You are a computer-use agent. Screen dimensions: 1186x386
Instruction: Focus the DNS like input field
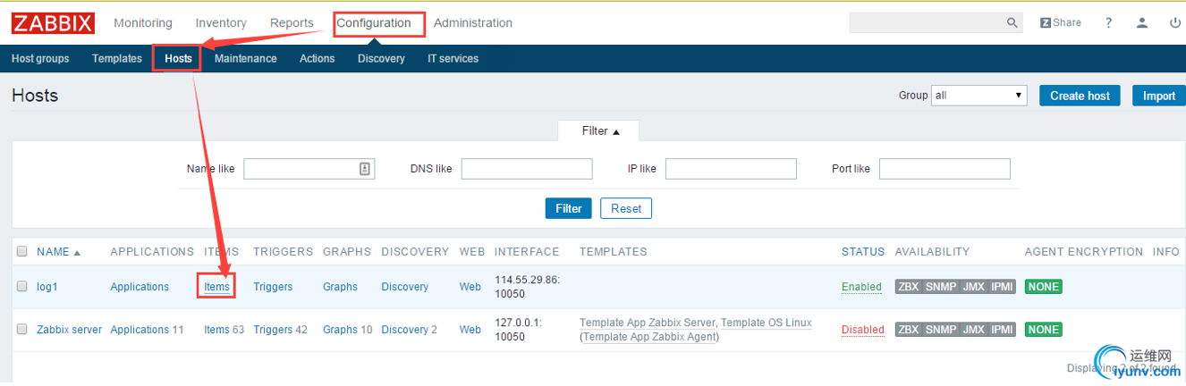tap(527, 169)
